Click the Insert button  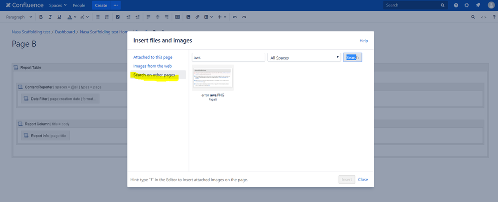347,180
